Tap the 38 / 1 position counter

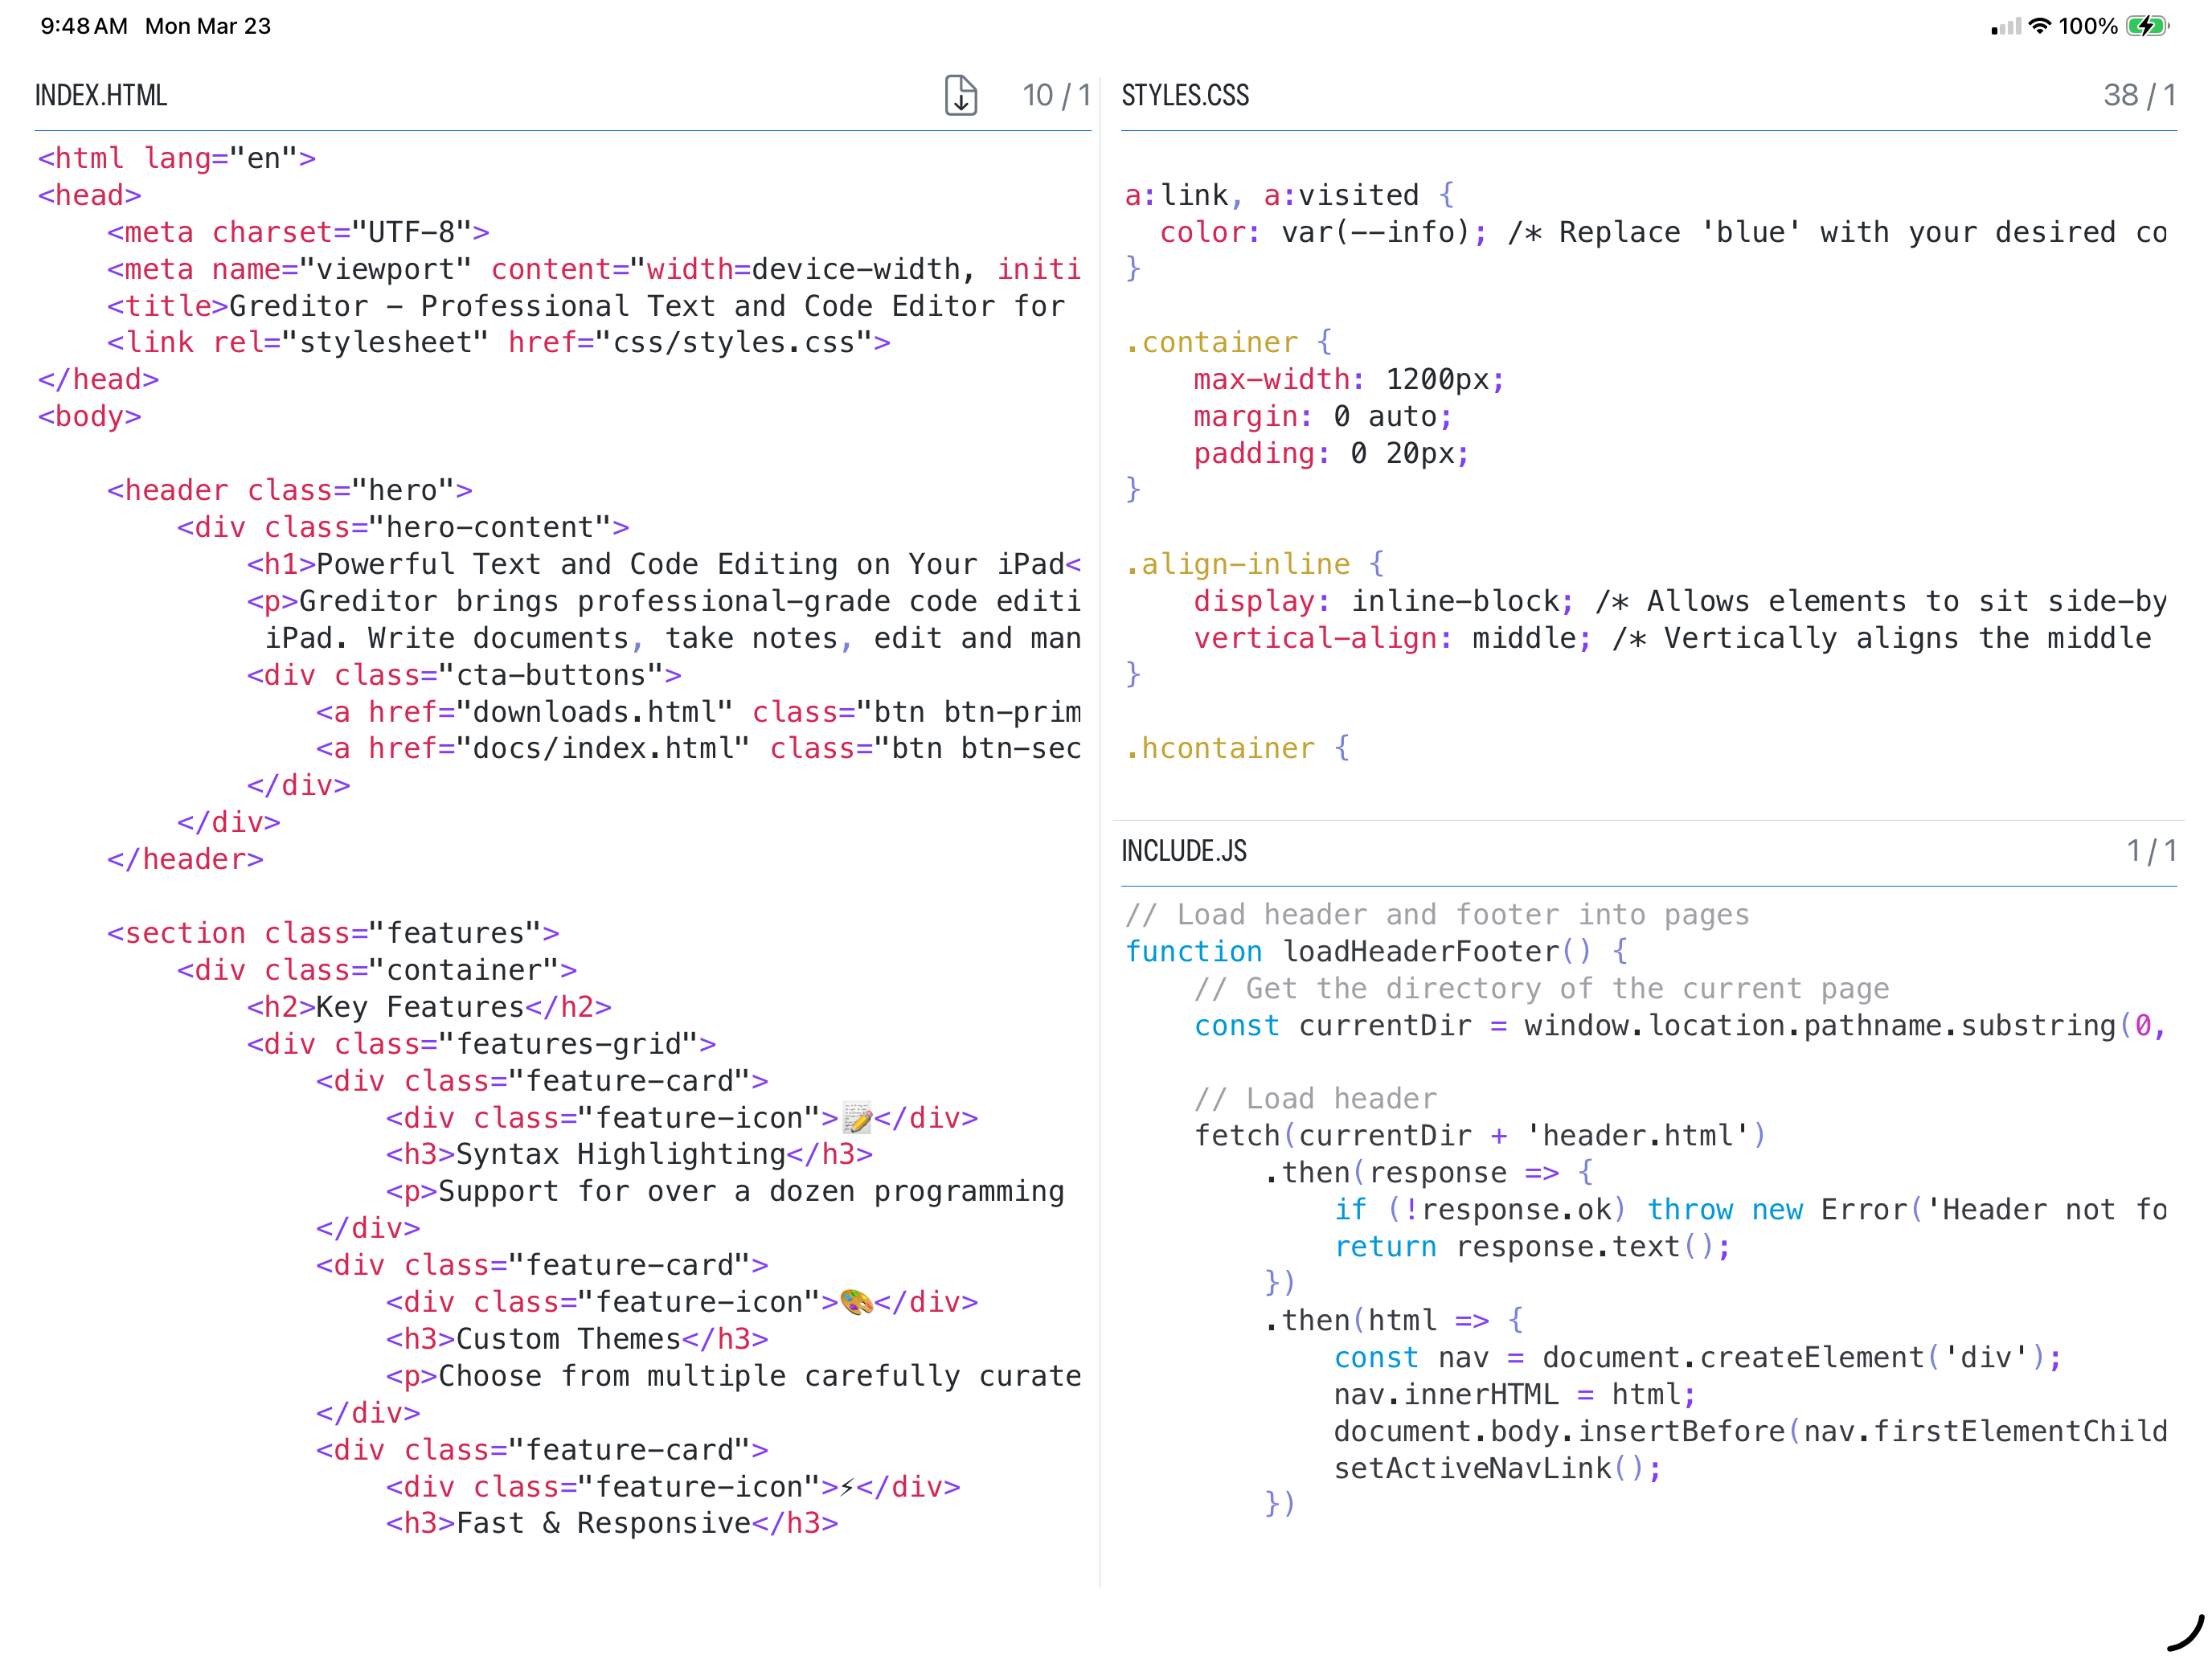click(2139, 95)
